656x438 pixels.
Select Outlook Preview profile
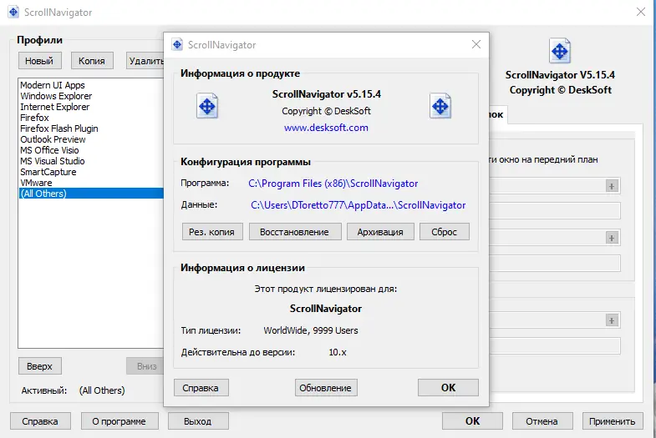91,139
